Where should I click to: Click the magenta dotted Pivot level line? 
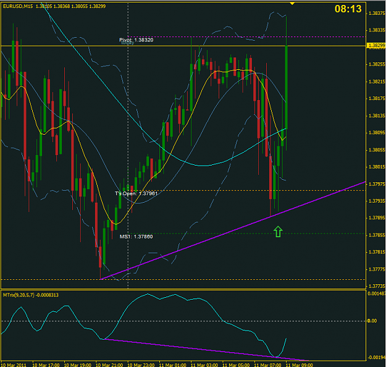coord(246,37)
